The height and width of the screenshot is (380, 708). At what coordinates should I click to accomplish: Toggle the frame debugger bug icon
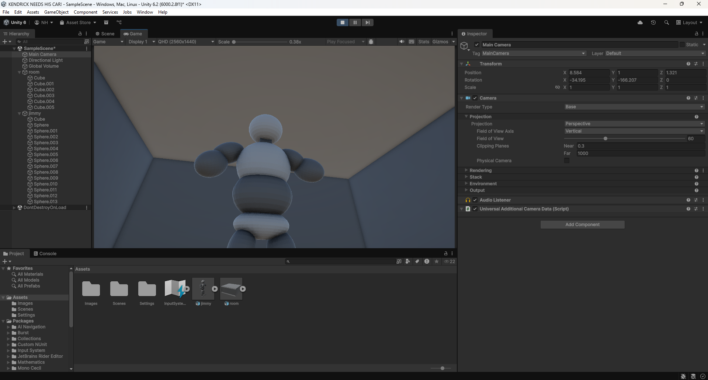tap(371, 42)
